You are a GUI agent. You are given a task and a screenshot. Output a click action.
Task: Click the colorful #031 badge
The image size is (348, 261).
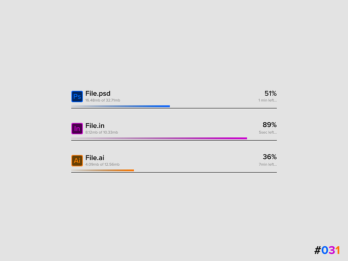(x=327, y=250)
